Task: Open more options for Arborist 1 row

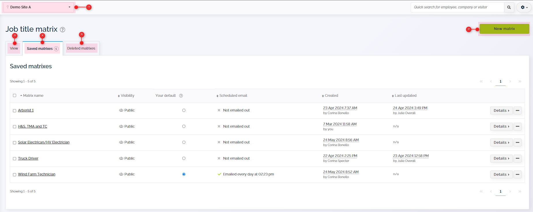Action: 517,111
